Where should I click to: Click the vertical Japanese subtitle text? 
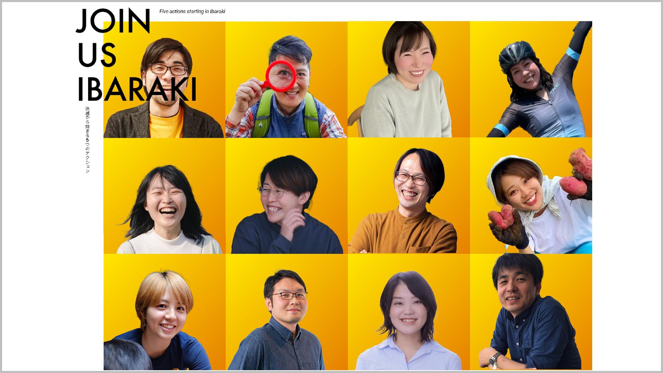[87, 140]
